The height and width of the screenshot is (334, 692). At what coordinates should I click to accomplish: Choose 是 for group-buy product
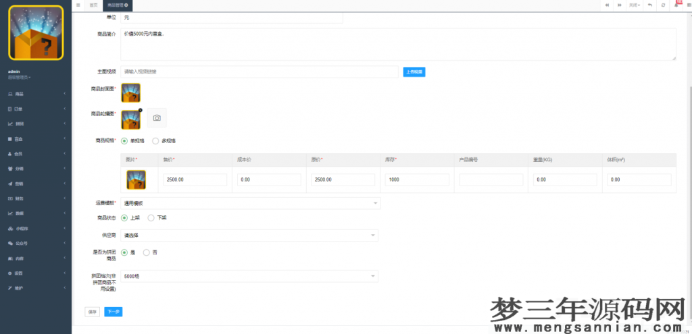point(124,252)
